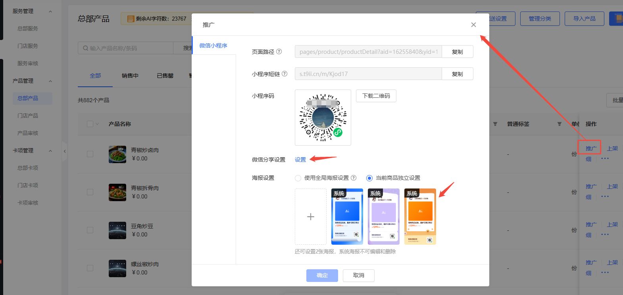Check the box for 青椒炒卤肉 product row
This screenshot has width=623, height=295.
(x=90, y=154)
